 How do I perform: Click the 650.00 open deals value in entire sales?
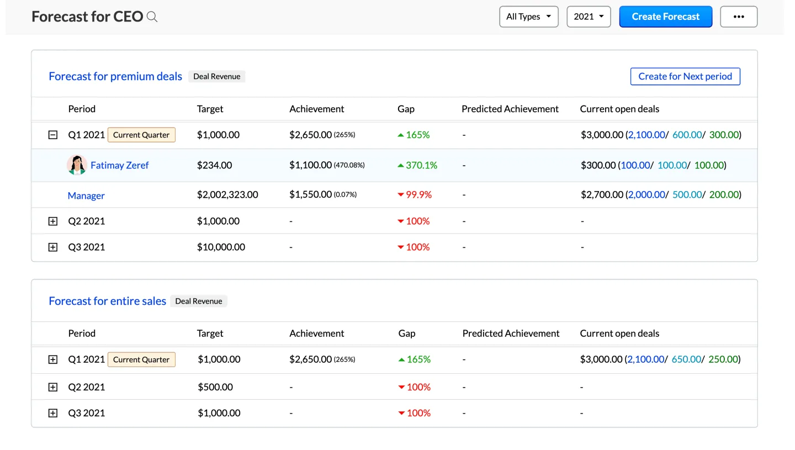686,359
